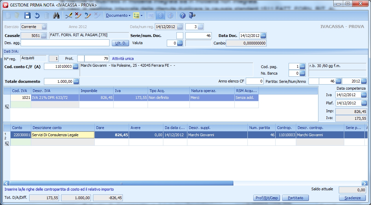Expand the arrow beside the yellow list icon
The width and height of the screenshot is (371, 205).
[x=141, y=15]
